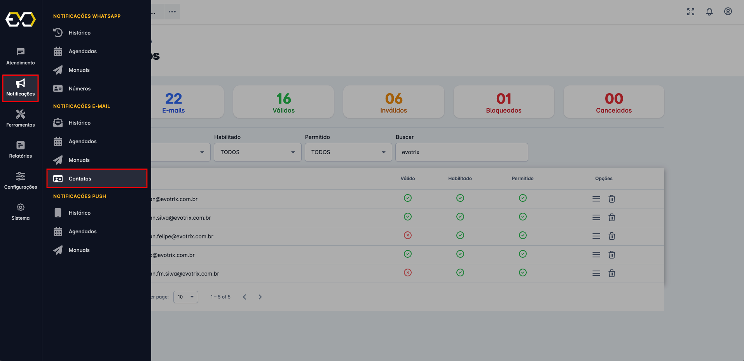The image size is (744, 361).
Task: Open the Relatórios reports section
Action: coord(21,149)
